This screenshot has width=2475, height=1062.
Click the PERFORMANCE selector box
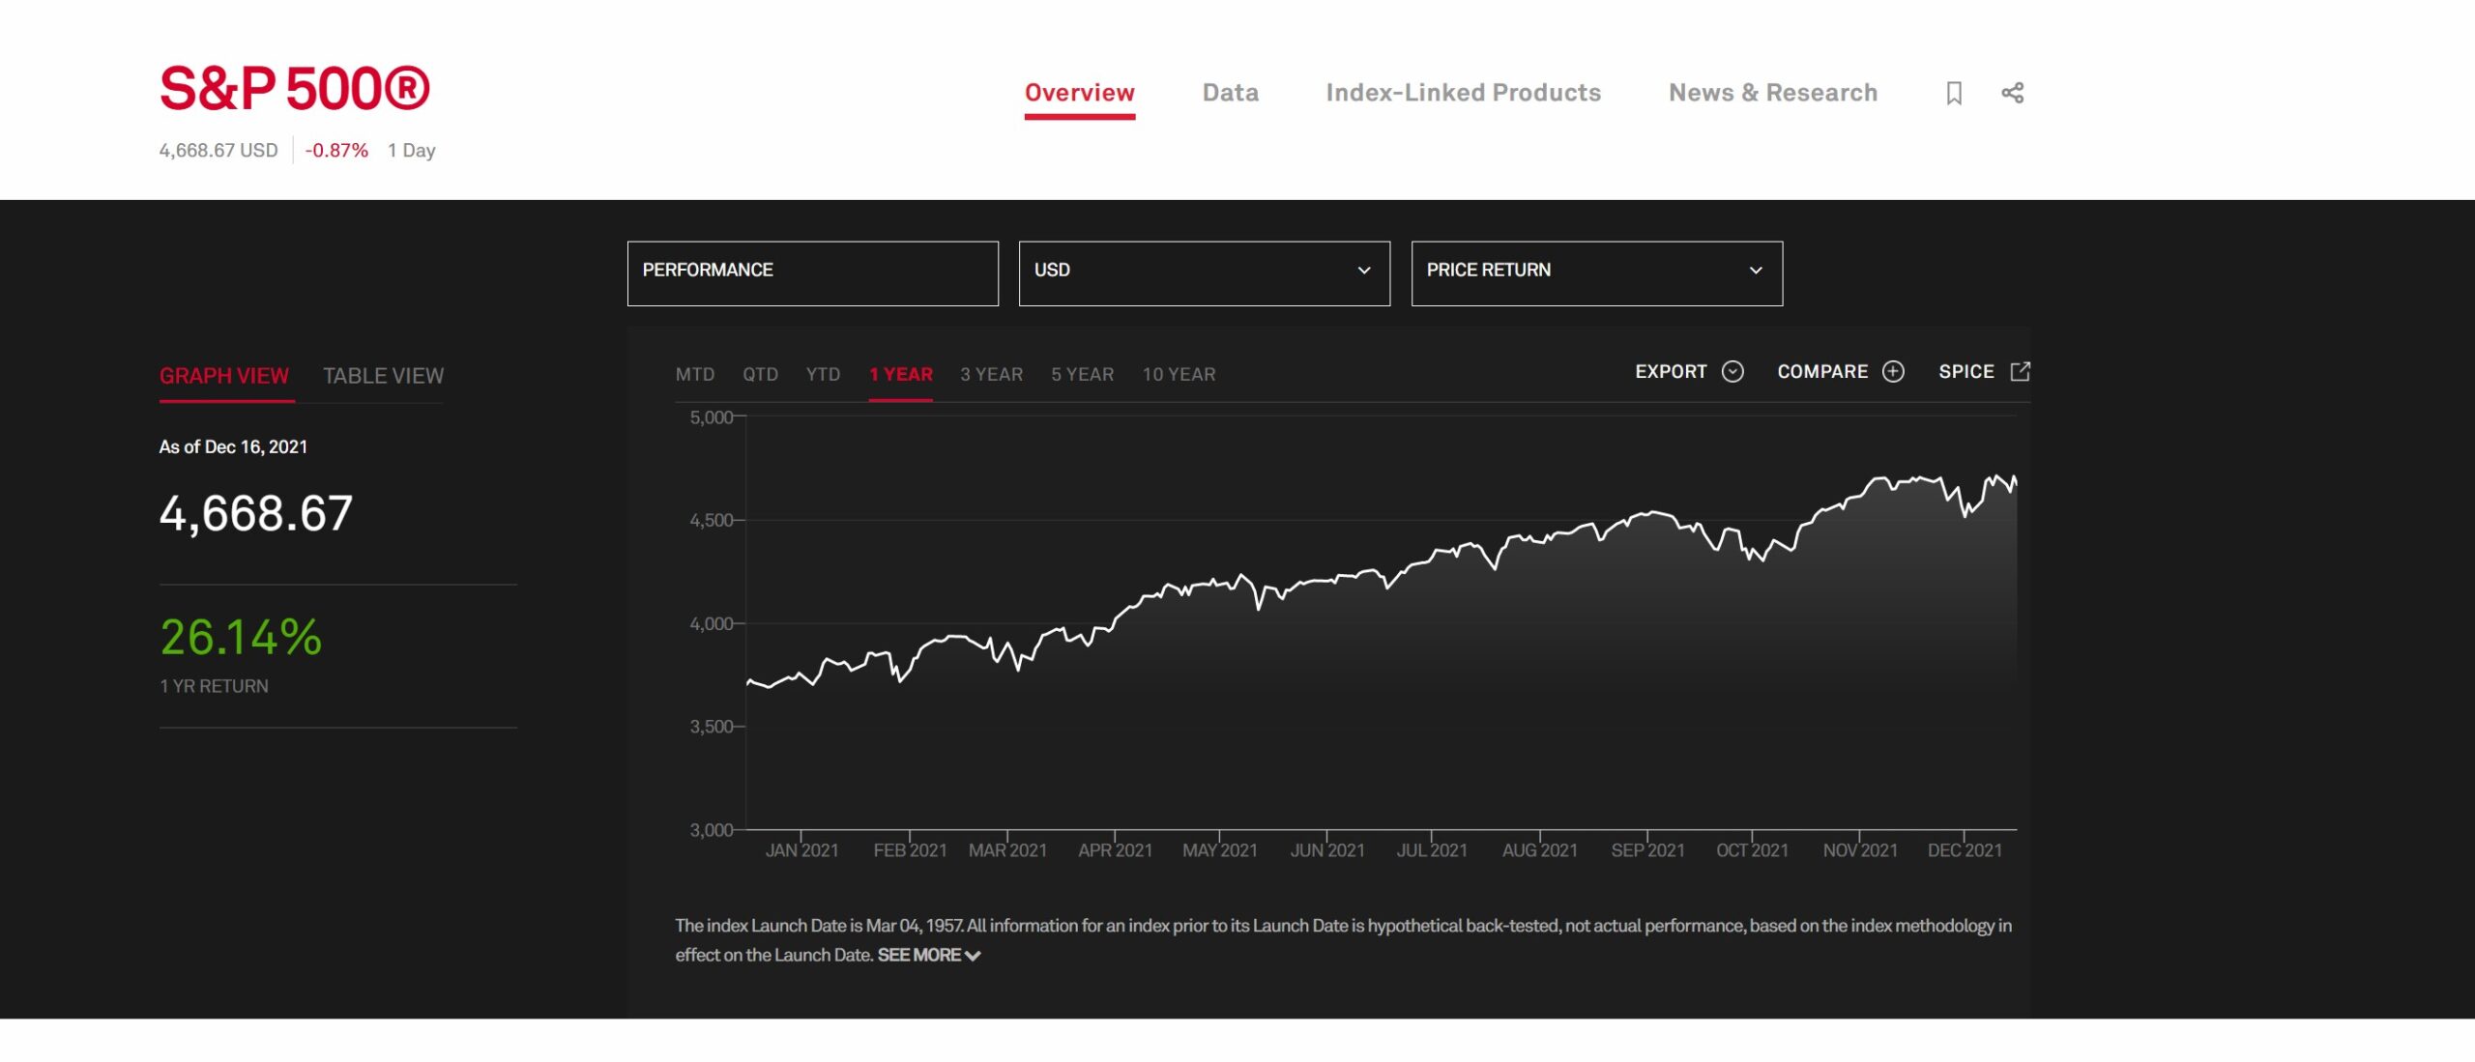(813, 273)
